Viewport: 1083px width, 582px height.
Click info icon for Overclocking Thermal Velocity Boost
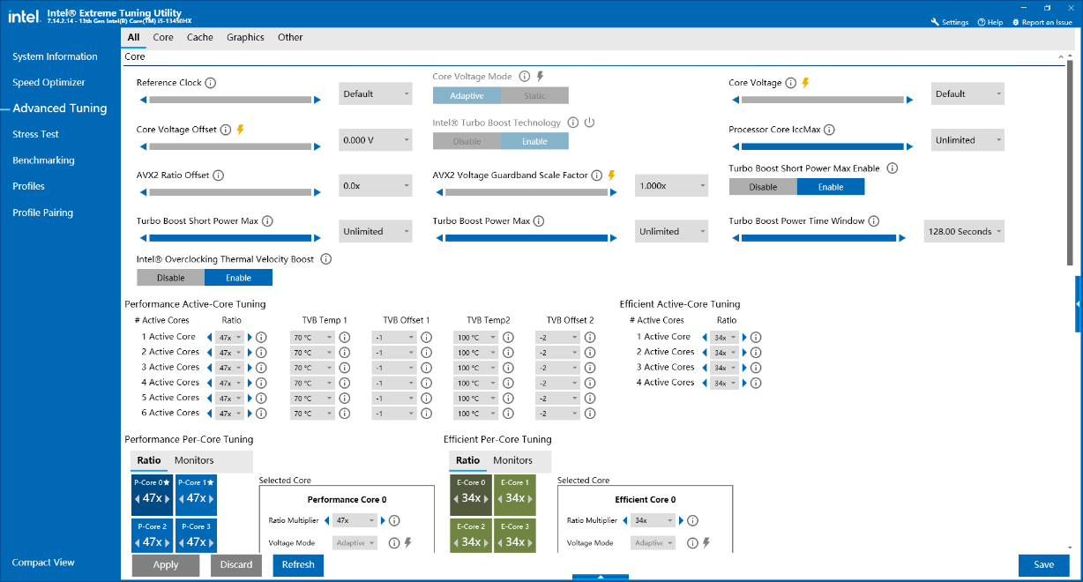[325, 259]
